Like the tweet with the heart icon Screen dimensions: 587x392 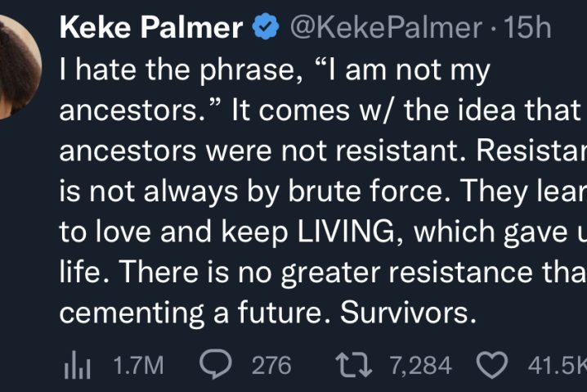coord(492,364)
